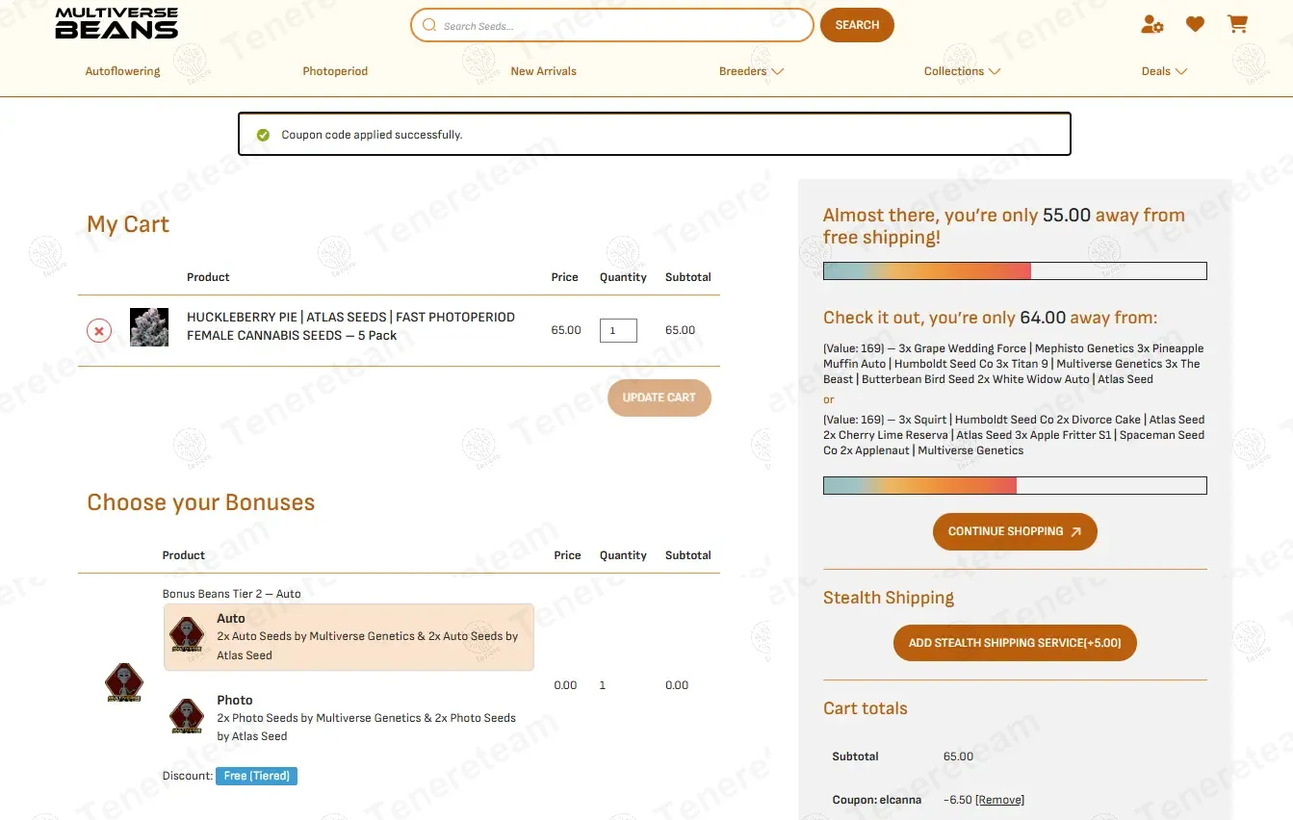This screenshot has width=1293, height=820.
Task: Select the Auto bonus seeds option
Action: coord(349,637)
